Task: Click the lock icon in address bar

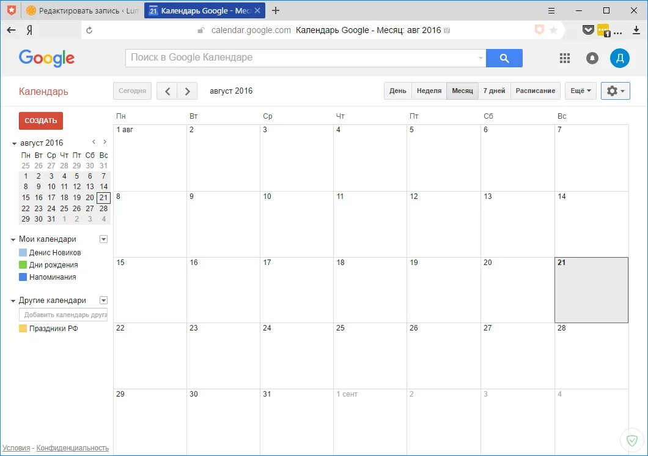Action: coord(201,30)
